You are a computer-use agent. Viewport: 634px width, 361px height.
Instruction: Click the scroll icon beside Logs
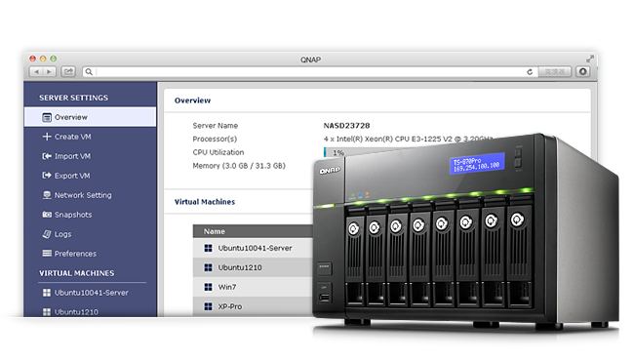(47, 233)
